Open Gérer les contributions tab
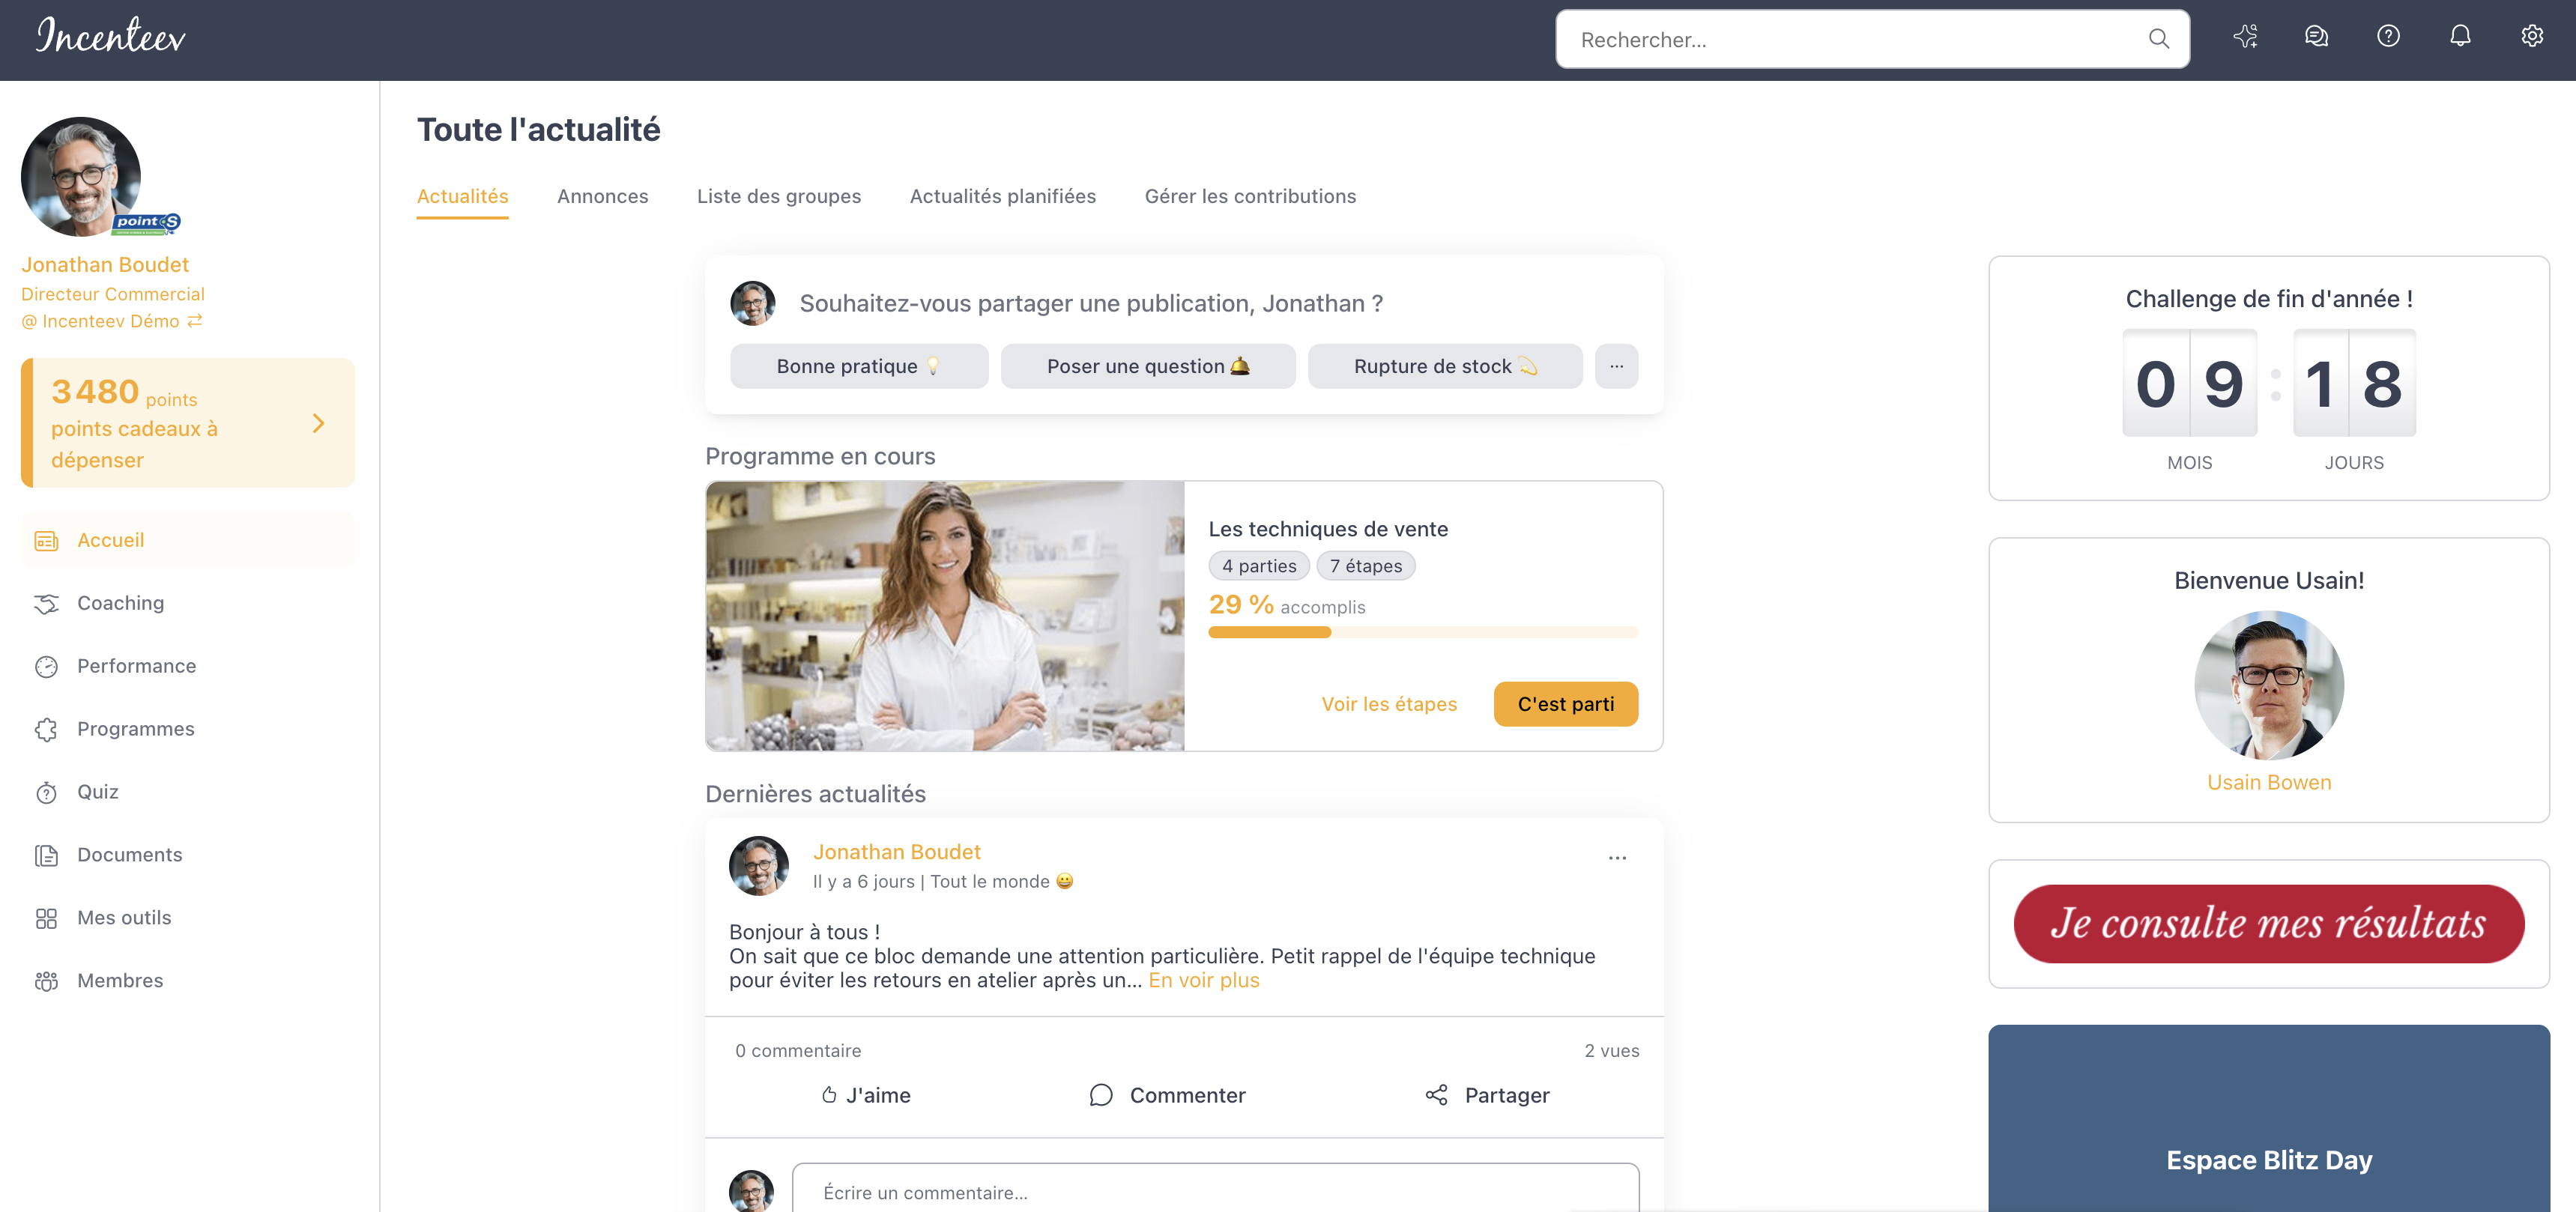 coord(1250,196)
